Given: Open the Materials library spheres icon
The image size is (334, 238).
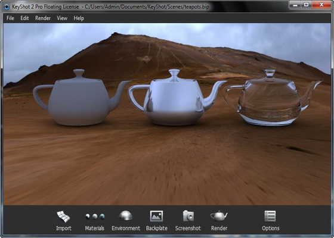Looking at the screenshot, I should [x=95, y=217].
